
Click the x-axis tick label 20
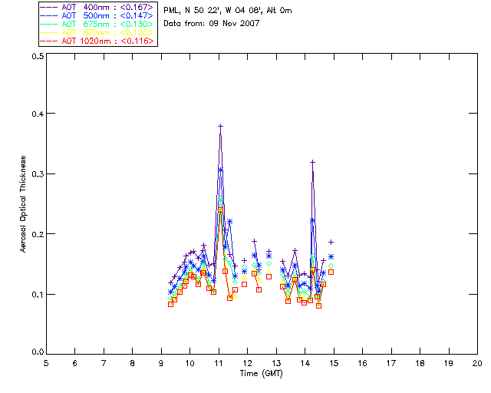tap(477, 363)
